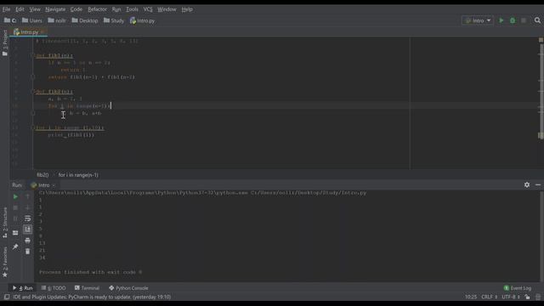Open the UTF-8 encoding selector

pos(510,297)
